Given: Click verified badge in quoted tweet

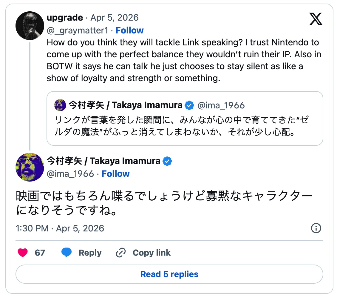Looking at the screenshot, I should pyautogui.click(x=189, y=105).
